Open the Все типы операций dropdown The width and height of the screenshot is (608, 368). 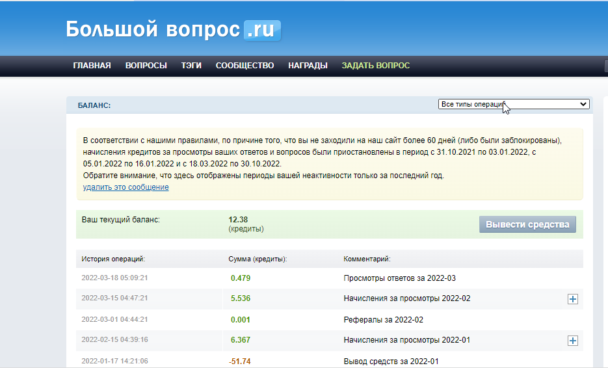[514, 104]
